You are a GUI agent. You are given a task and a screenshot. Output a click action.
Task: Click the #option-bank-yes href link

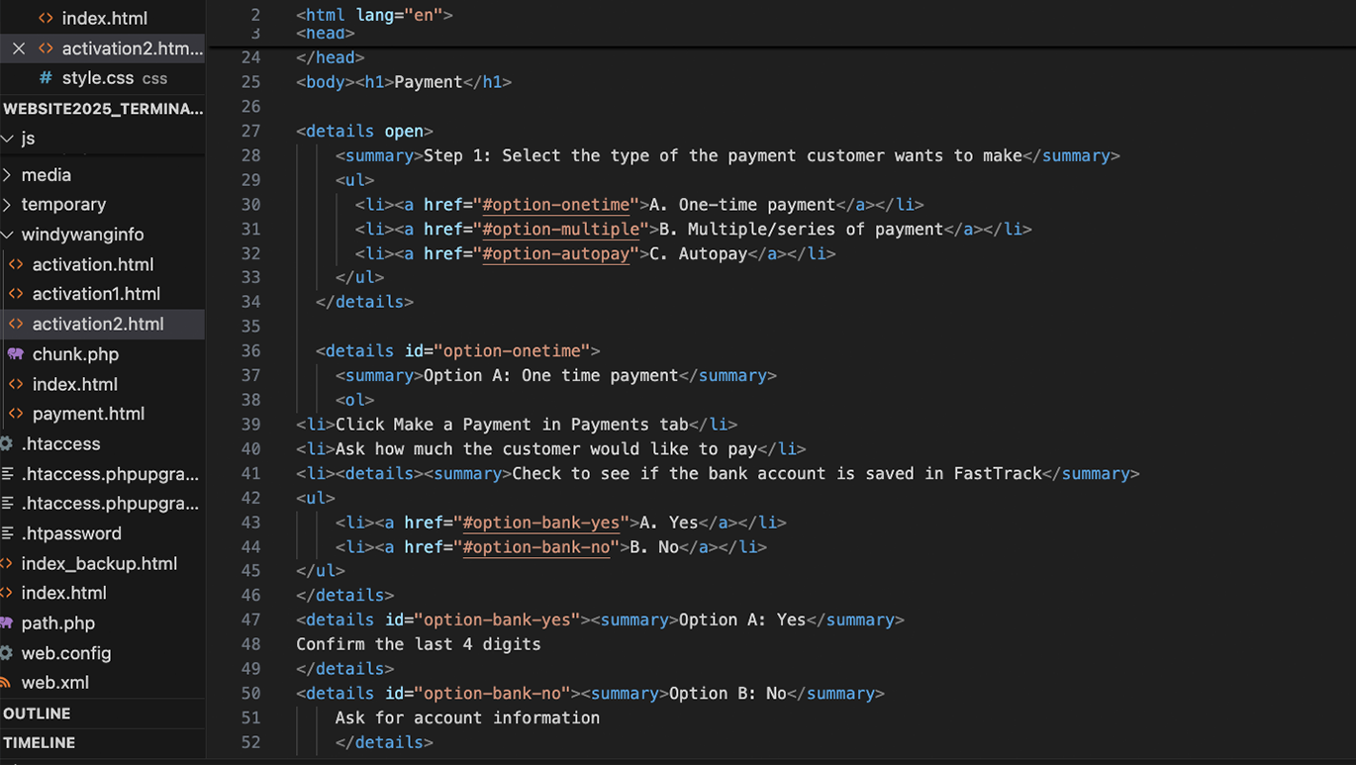(540, 523)
